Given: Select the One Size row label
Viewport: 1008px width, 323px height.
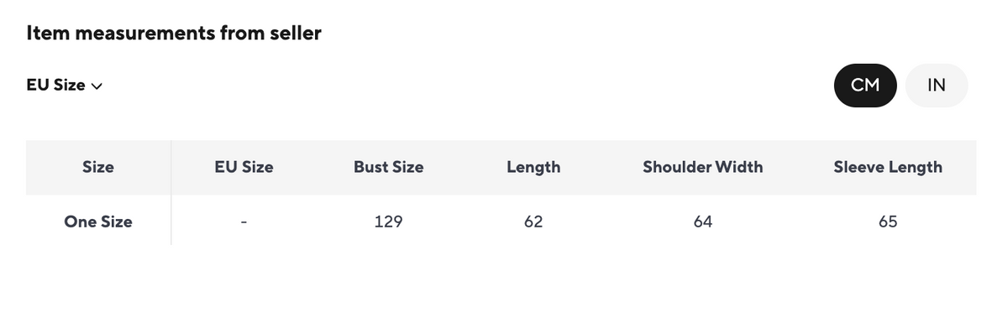Looking at the screenshot, I should point(98,222).
